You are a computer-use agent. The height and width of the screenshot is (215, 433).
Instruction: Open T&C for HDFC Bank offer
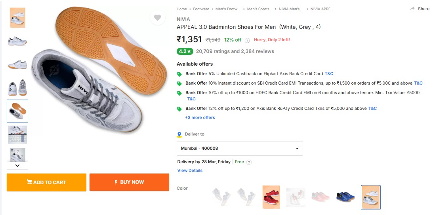click(191, 99)
